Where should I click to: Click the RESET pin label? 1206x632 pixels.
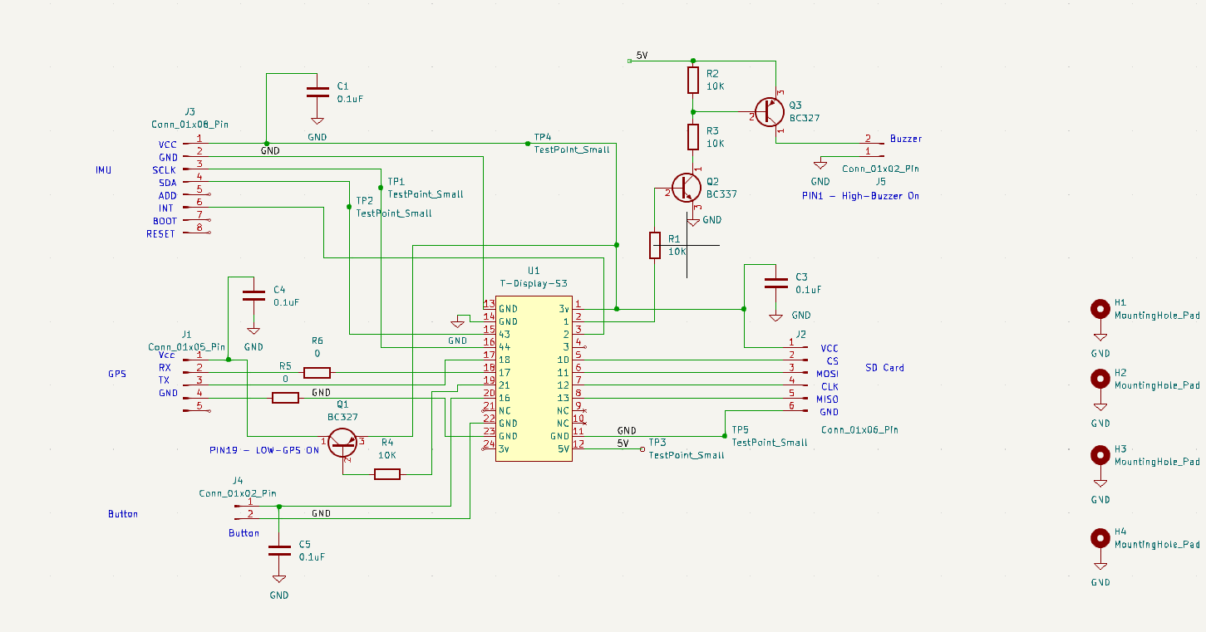(160, 234)
